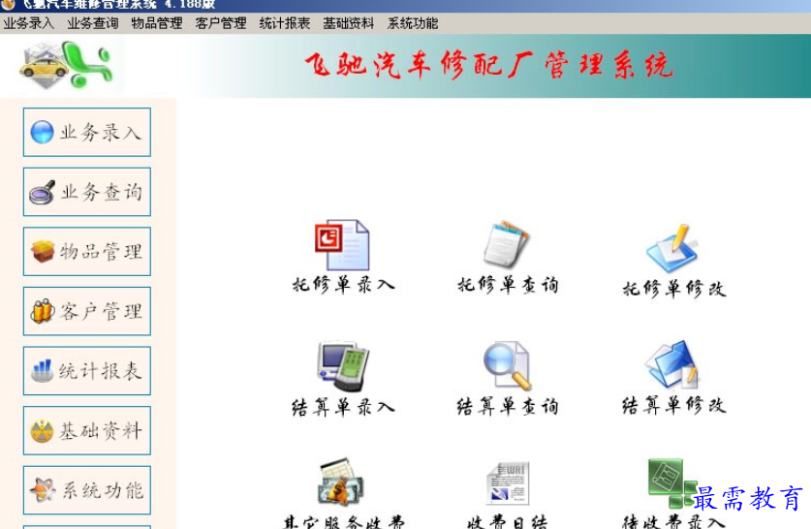811x529 pixels.
Task: Click the 托修单修改 label text
Action: coord(674,288)
